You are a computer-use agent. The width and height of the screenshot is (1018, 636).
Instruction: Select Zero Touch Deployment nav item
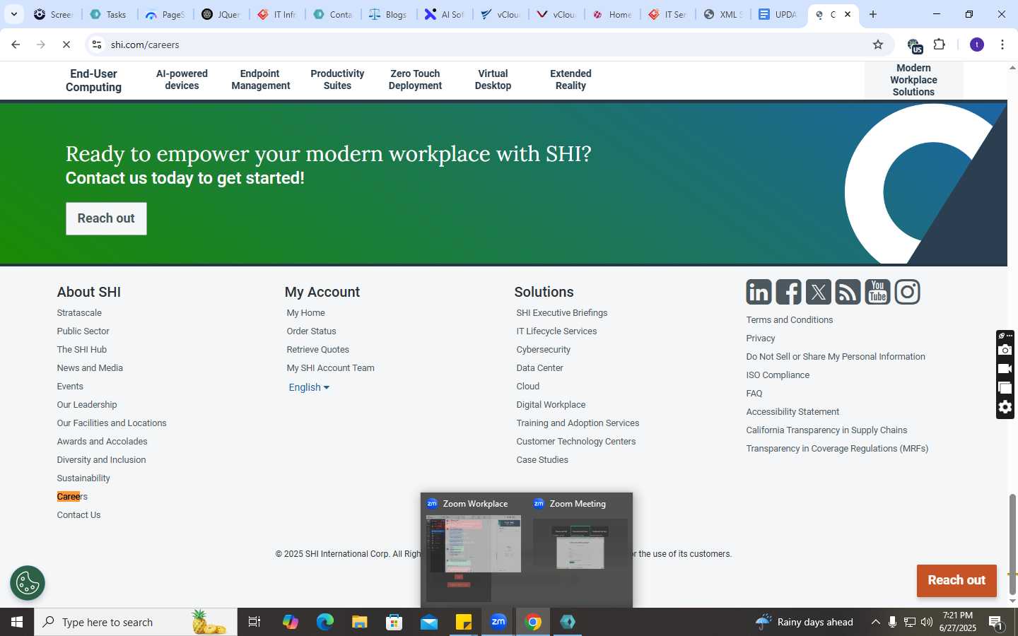[x=415, y=80]
